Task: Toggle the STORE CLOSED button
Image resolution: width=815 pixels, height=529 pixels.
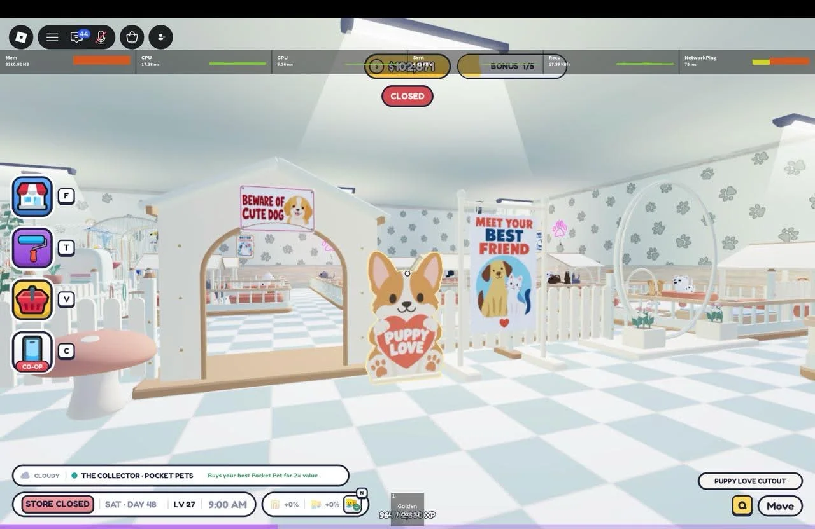Action: (57, 504)
